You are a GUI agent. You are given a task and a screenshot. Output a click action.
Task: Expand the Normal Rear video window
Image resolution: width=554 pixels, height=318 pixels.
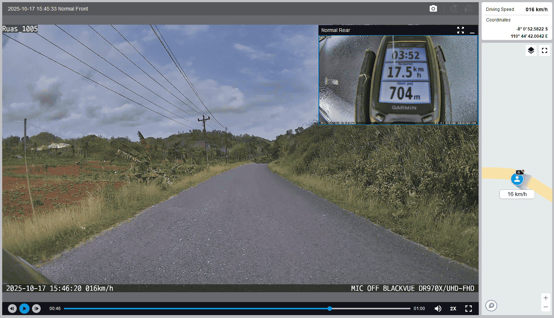click(x=461, y=30)
